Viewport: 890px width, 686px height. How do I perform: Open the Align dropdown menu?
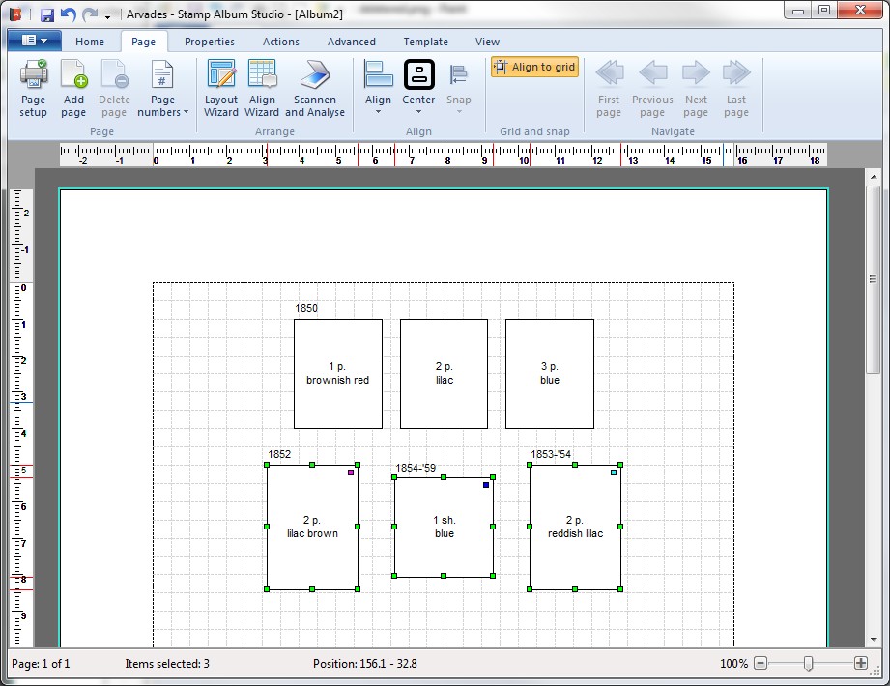click(x=378, y=87)
